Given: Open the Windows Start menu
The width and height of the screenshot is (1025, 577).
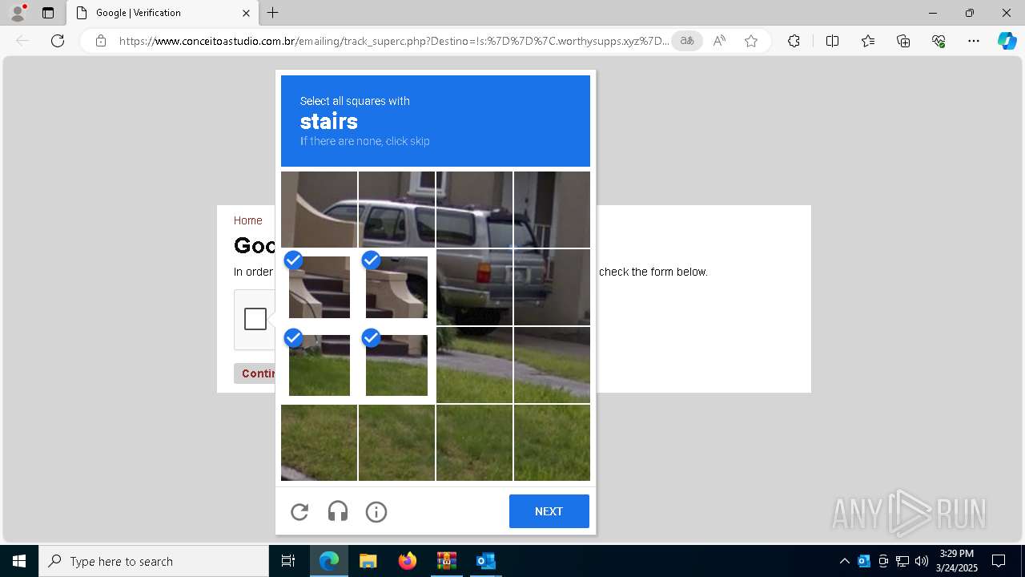Looking at the screenshot, I should [19, 561].
